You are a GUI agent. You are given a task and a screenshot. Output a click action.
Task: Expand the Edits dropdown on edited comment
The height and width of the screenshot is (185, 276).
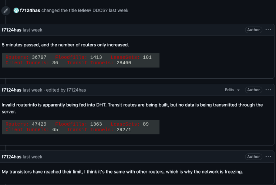tap(232, 90)
